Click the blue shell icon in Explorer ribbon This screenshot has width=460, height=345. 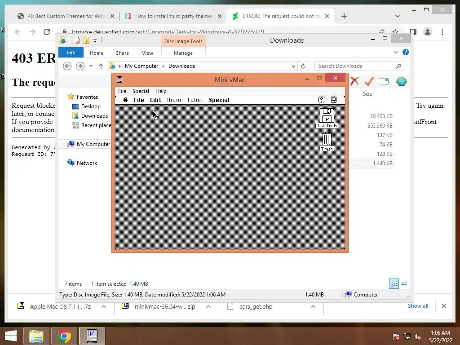(x=401, y=81)
